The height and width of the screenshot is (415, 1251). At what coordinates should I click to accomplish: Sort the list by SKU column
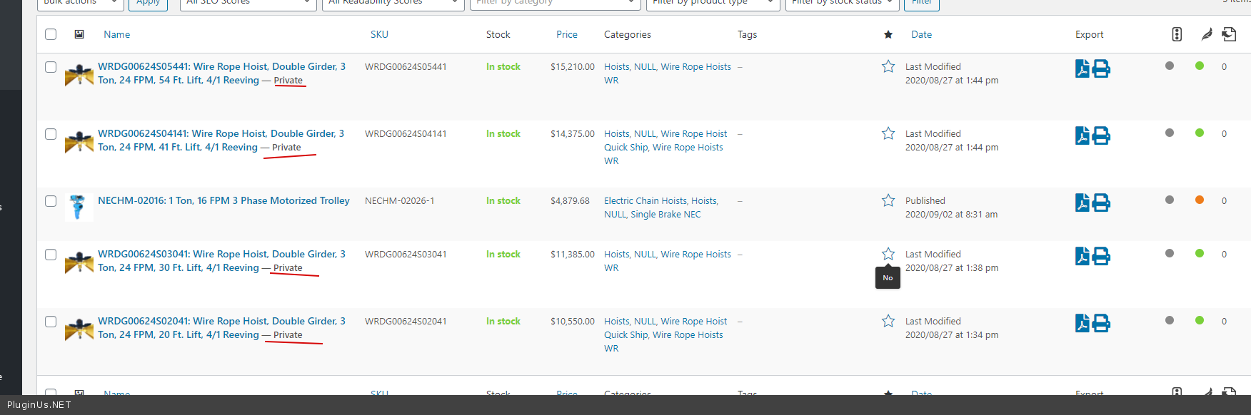pyautogui.click(x=379, y=34)
